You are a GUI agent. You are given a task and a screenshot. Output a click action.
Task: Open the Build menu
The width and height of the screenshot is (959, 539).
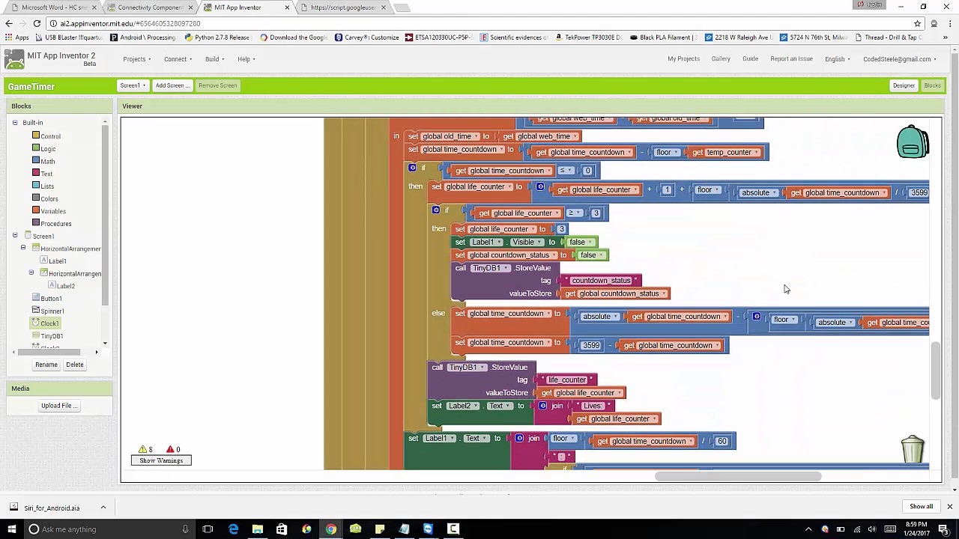coord(214,59)
